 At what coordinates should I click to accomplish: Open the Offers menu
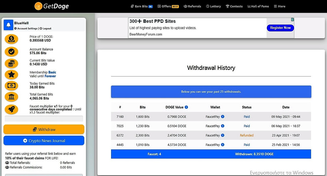tap(168, 6)
